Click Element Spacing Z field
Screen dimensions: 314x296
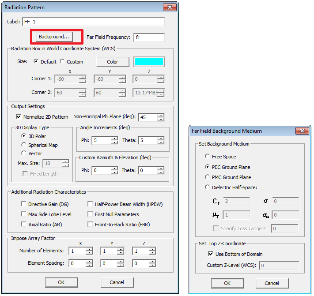(x=140, y=263)
